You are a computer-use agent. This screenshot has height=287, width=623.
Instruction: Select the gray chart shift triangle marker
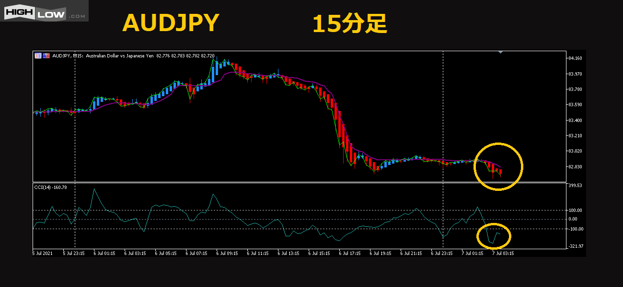point(500,52)
